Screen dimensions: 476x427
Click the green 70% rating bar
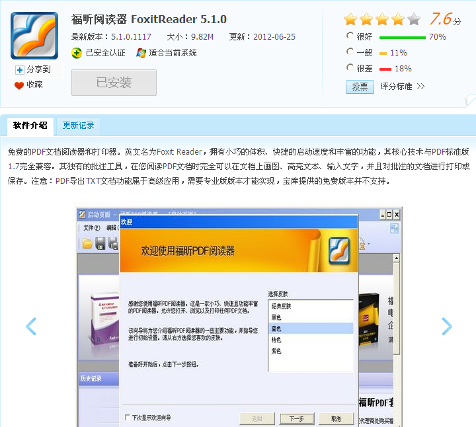pos(402,38)
